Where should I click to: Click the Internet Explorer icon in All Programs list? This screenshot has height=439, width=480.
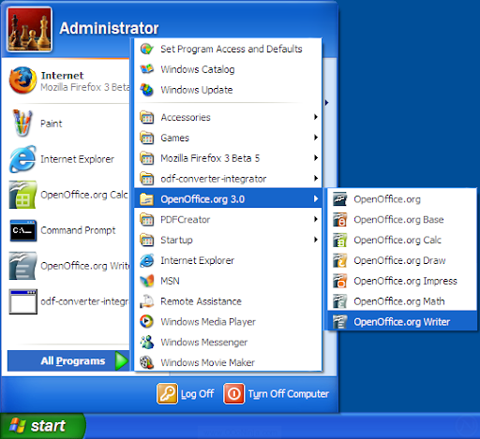(x=147, y=260)
